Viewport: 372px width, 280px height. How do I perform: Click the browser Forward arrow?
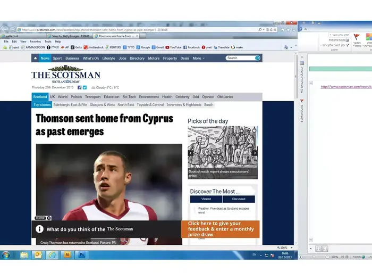click(12, 30)
